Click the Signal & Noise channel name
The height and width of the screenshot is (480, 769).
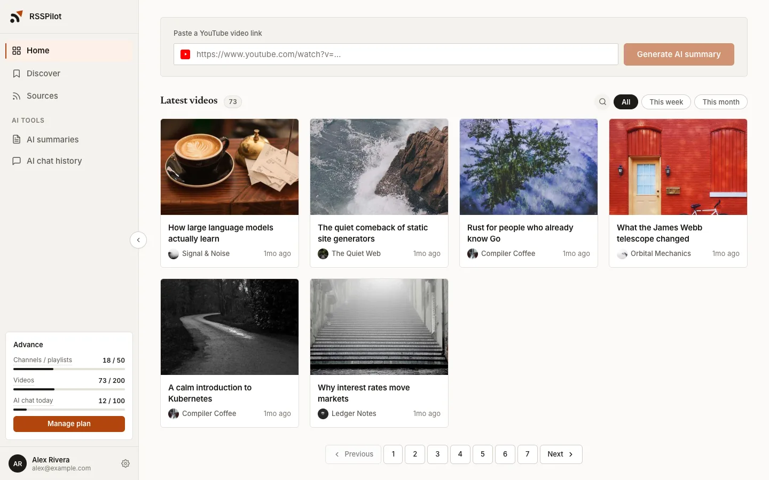point(206,254)
